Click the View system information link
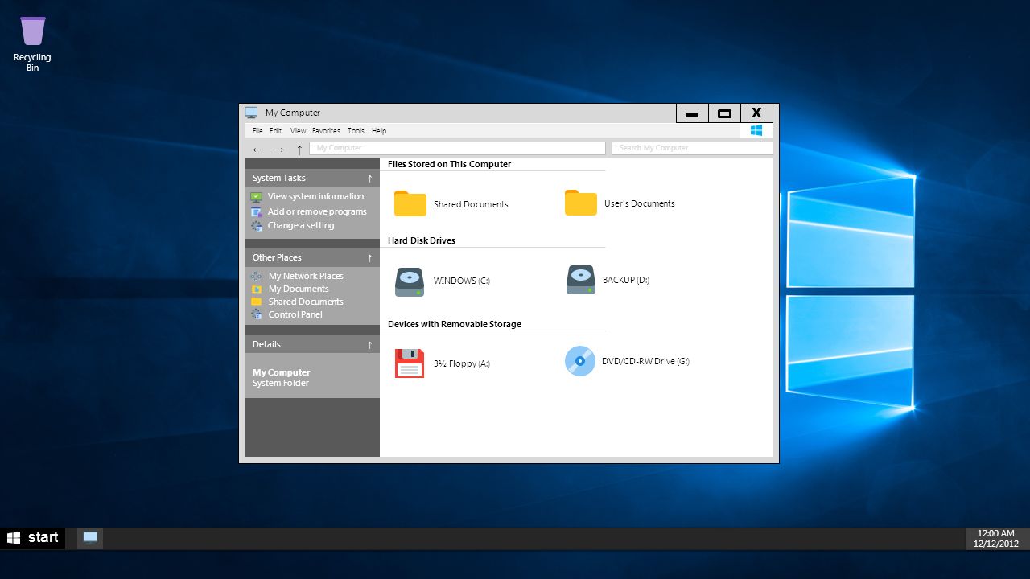1030x579 pixels. (315, 196)
